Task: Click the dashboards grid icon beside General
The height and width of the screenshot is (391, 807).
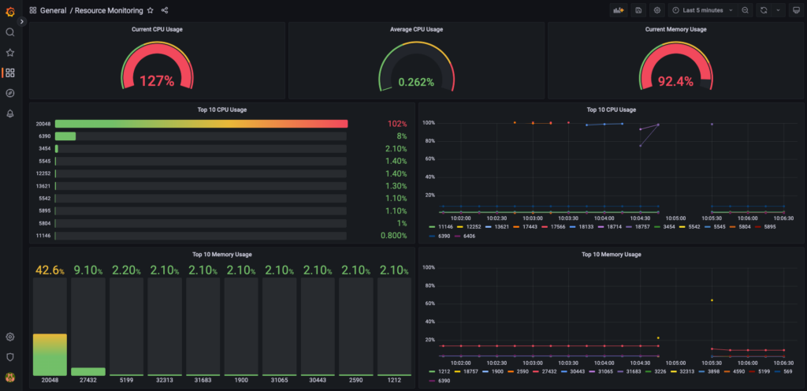Action: pos(33,10)
